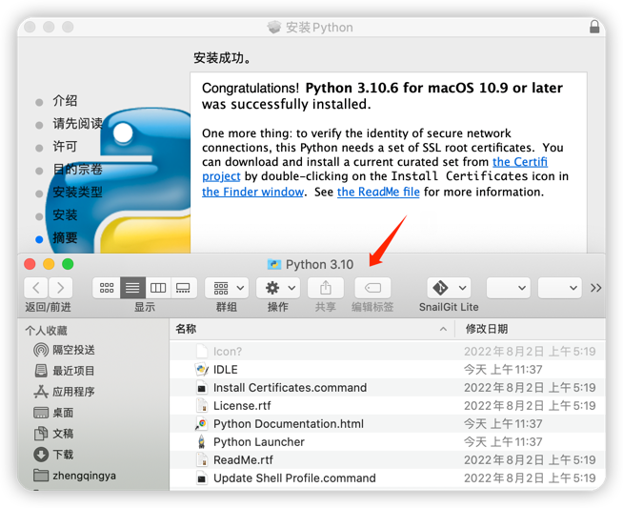Switch Finder to gallery view
Viewport: 623px width, 508px height.
coord(184,288)
